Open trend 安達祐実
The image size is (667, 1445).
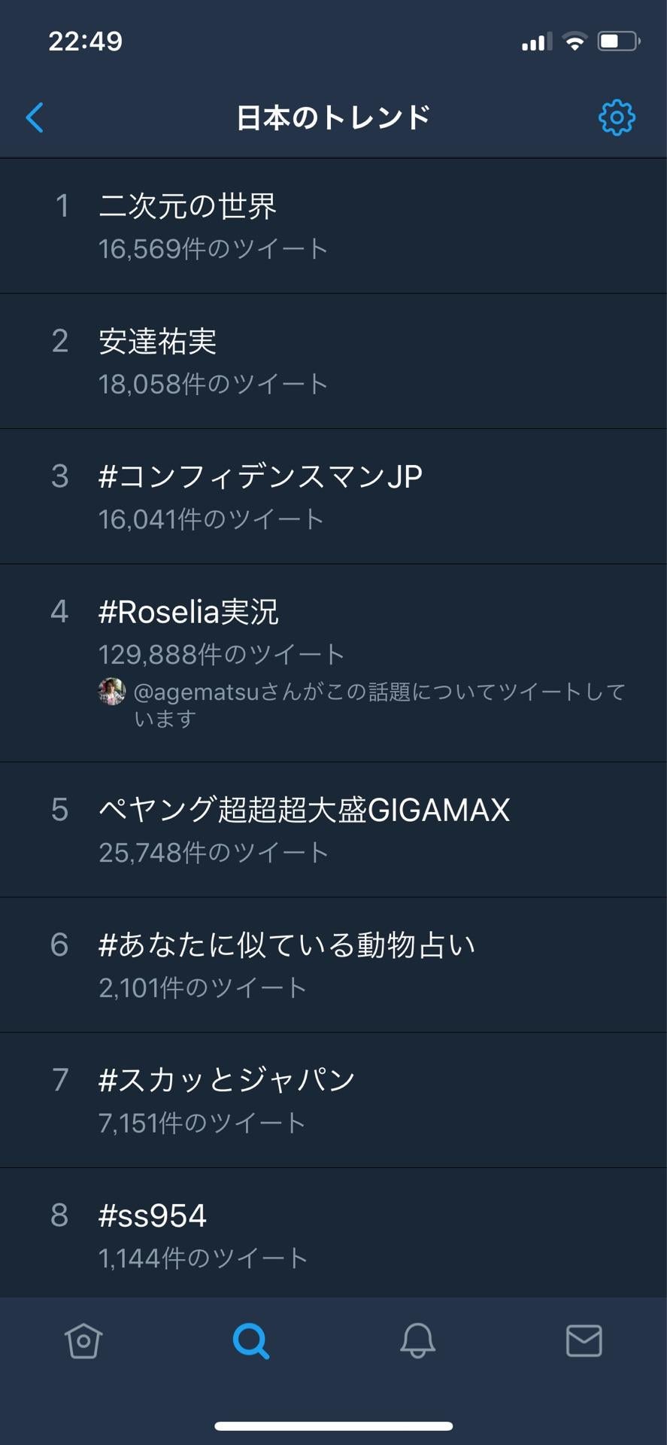tap(158, 342)
